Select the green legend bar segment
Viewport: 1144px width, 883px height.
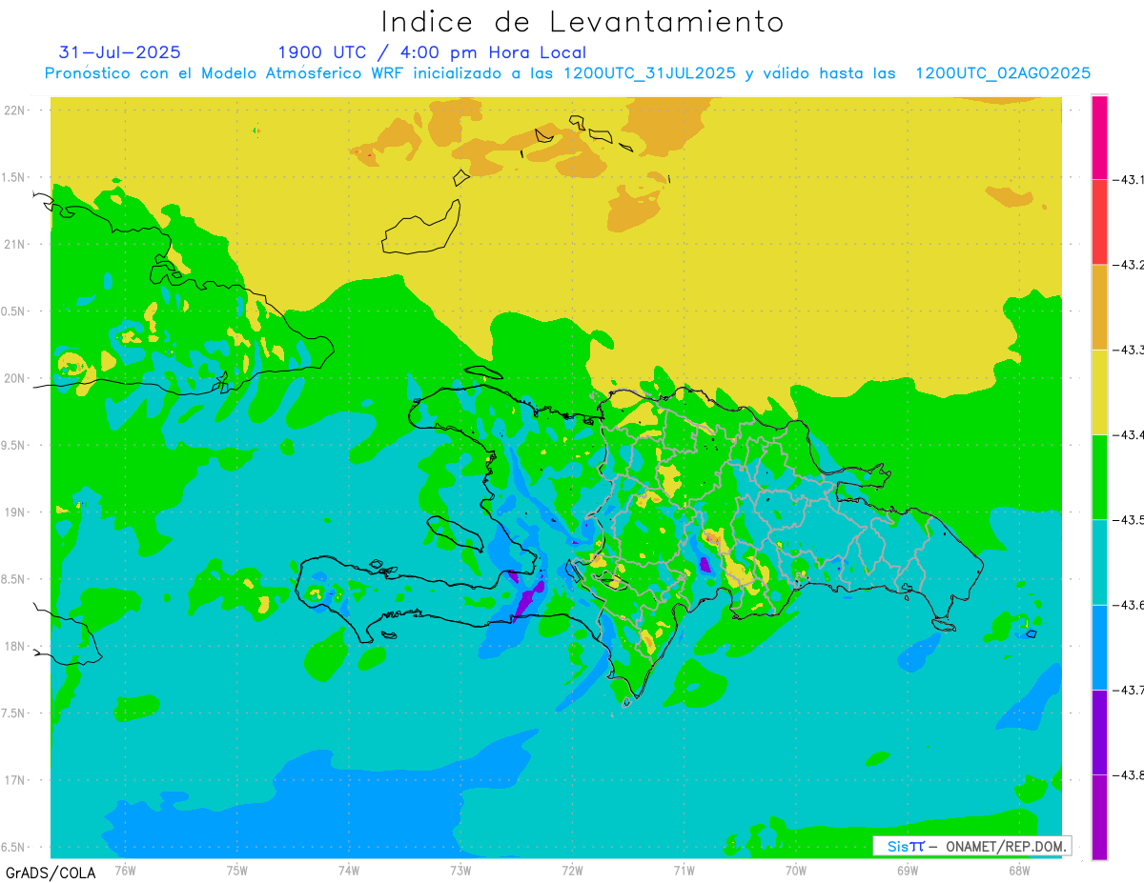(1099, 476)
